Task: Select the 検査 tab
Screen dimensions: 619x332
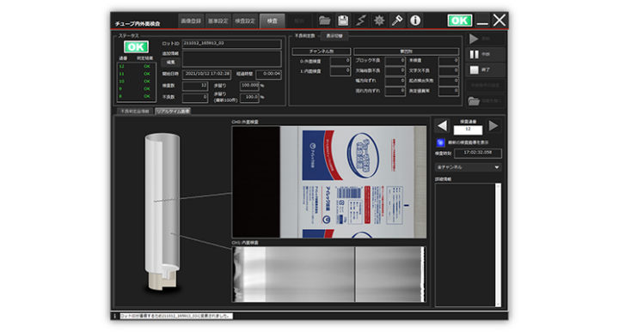Action: [x=272, y=21]
